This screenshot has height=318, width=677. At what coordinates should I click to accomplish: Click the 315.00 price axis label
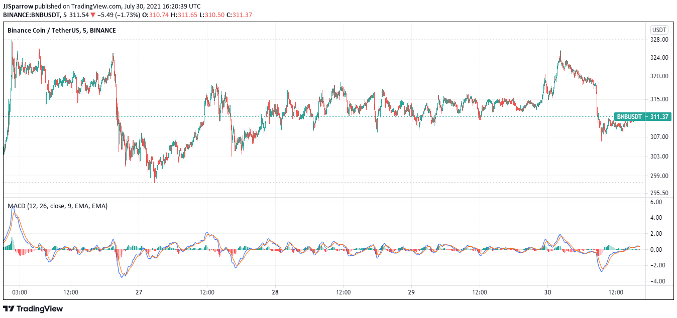659,99
